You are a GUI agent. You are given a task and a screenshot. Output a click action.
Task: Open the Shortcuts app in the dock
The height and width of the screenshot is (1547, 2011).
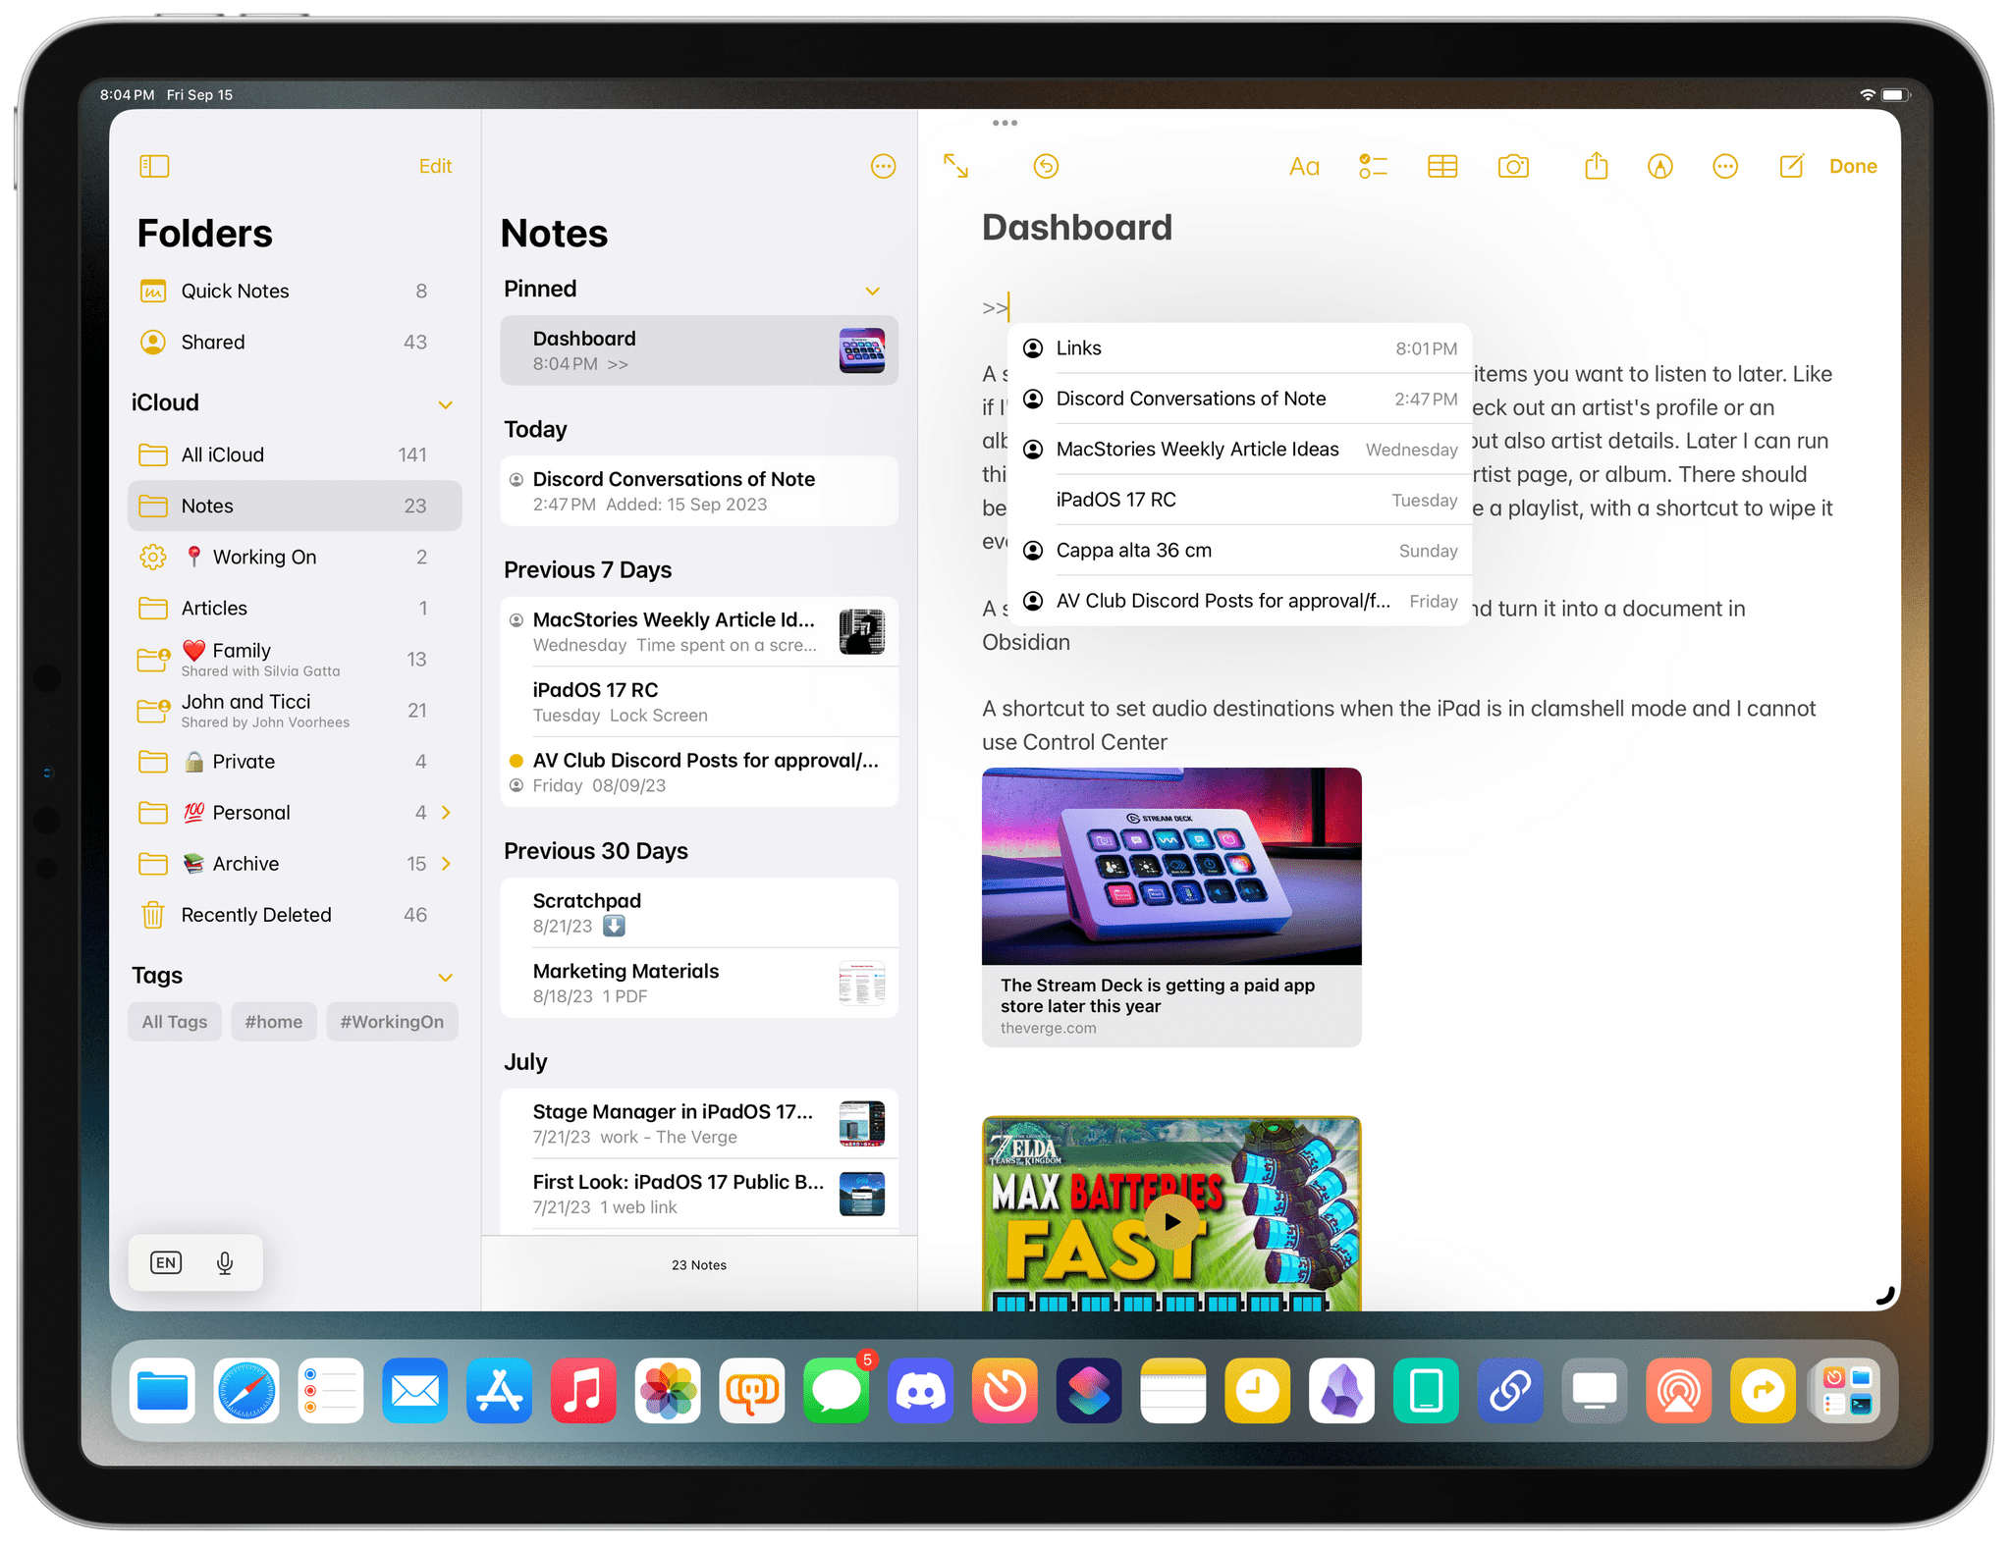[x=1089, y=1390]
